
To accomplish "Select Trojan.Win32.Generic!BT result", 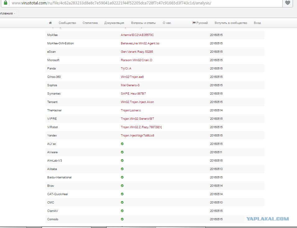I will tap(138, 119).
